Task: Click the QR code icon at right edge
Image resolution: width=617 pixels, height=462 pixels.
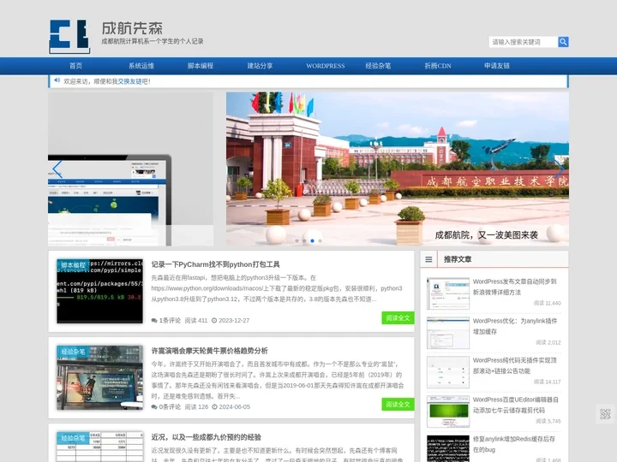Action: tap(605, 414)
